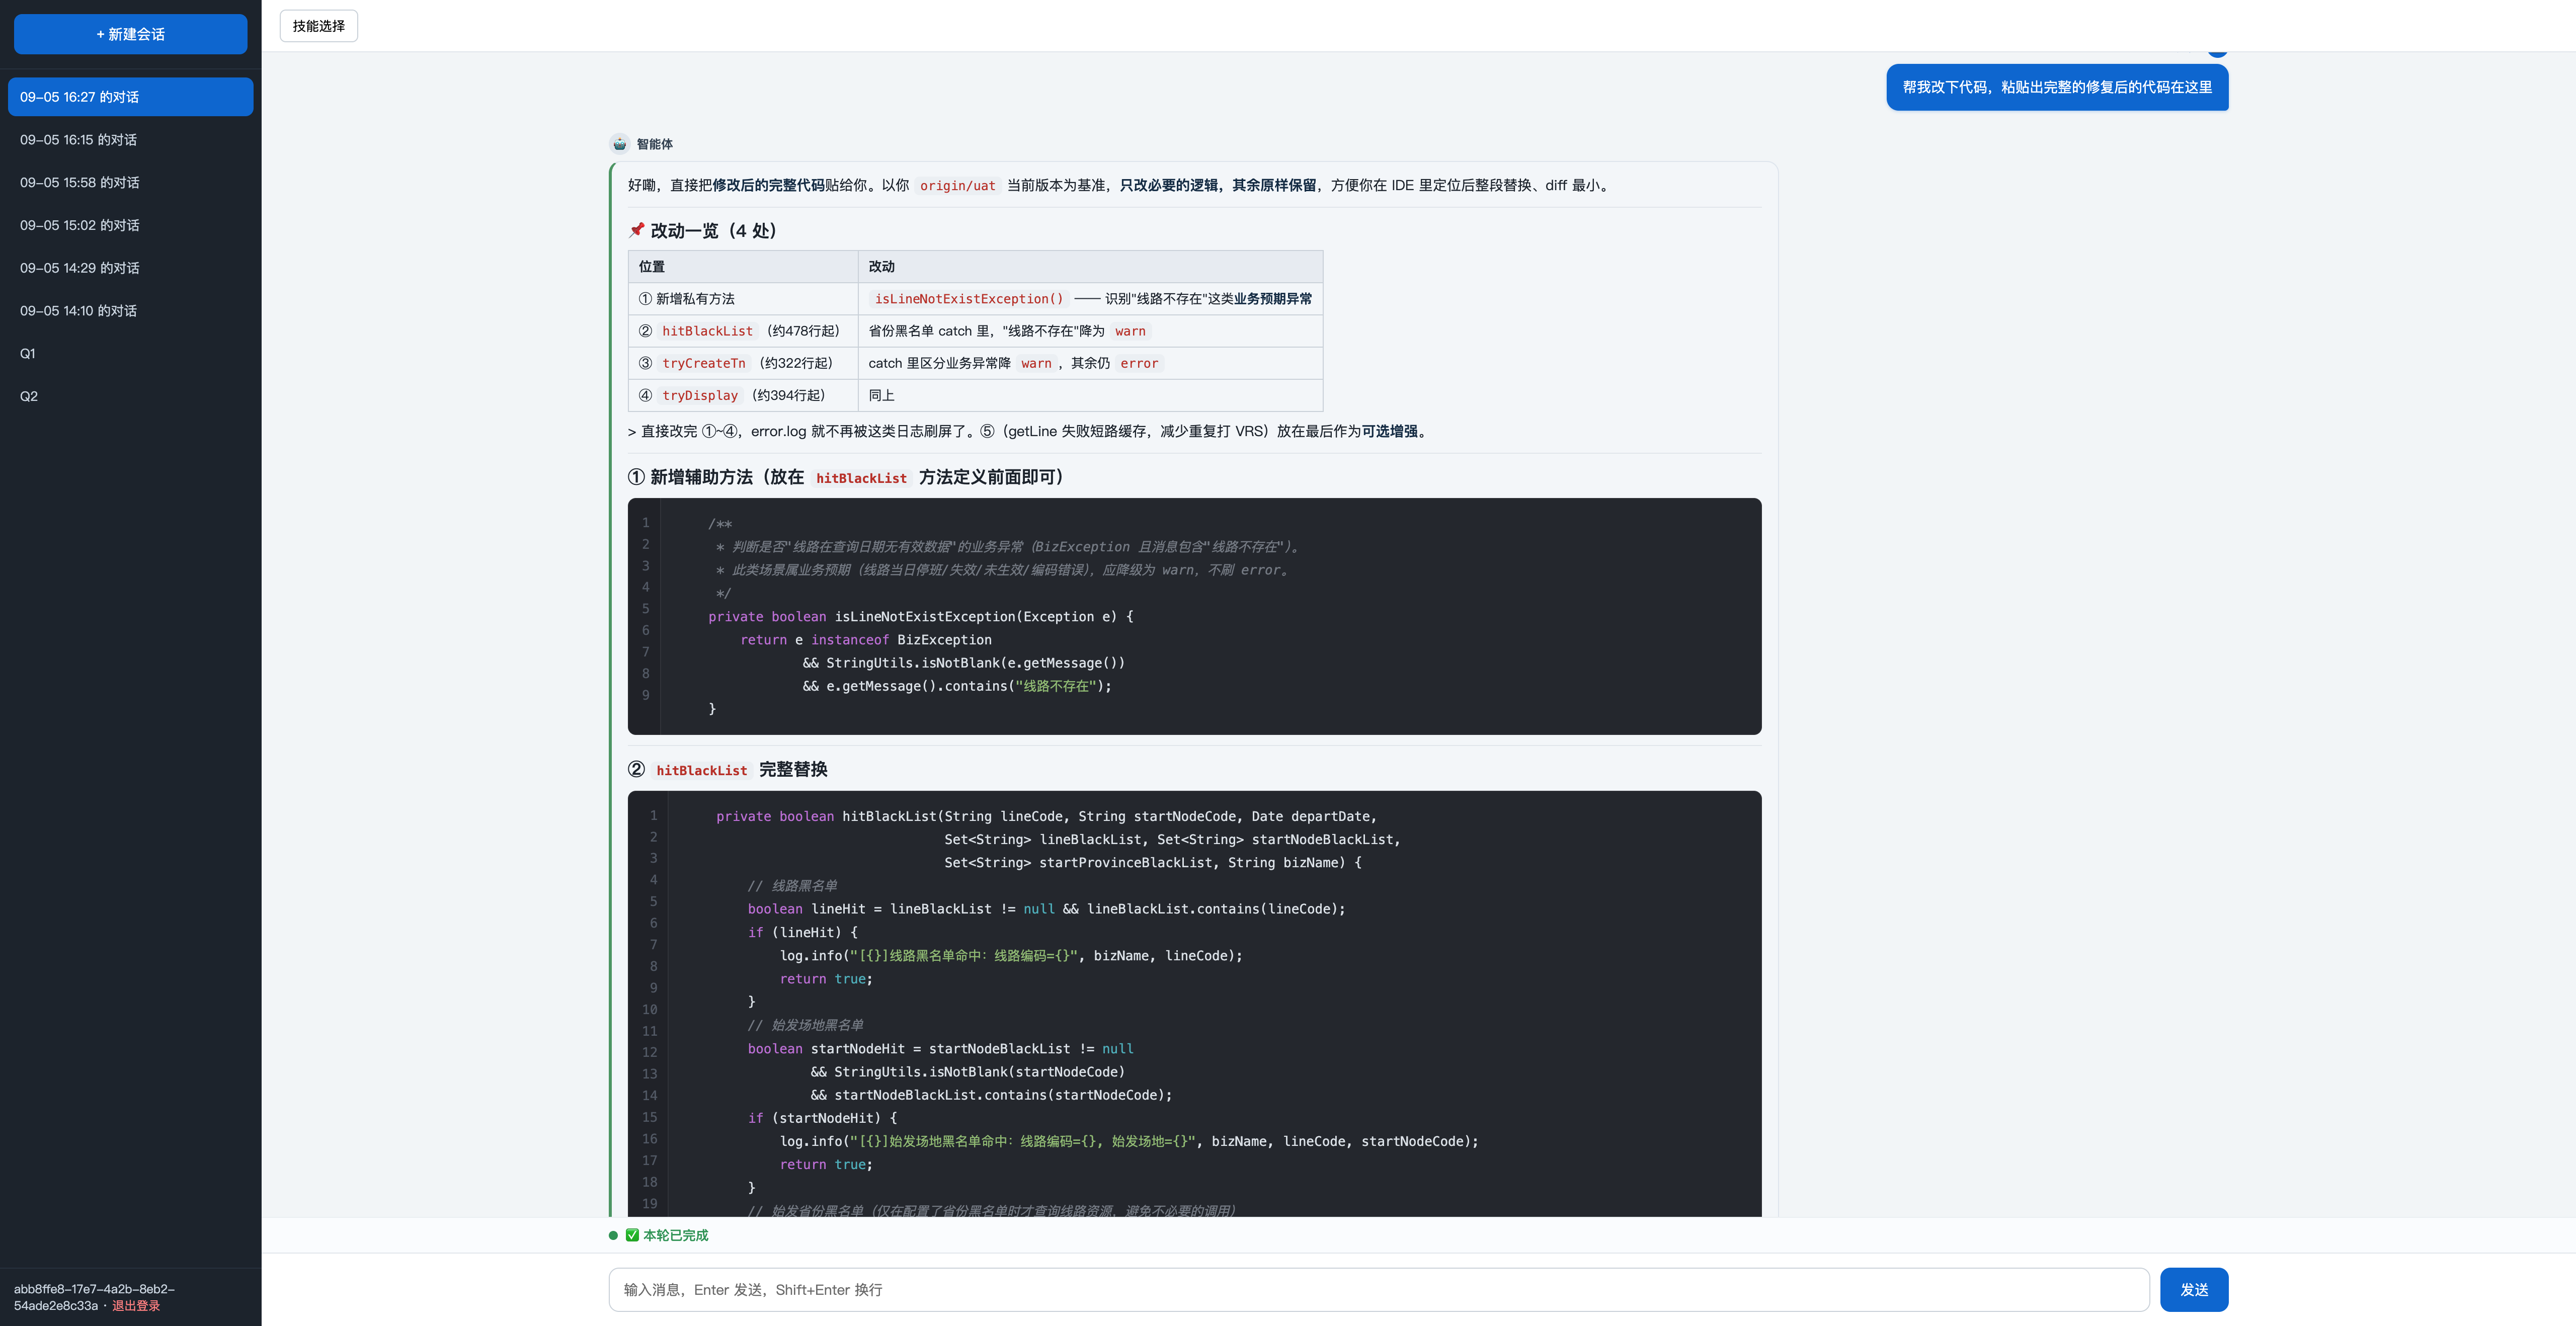
Task: Click the 位置 table header
Action: (743, 267)
